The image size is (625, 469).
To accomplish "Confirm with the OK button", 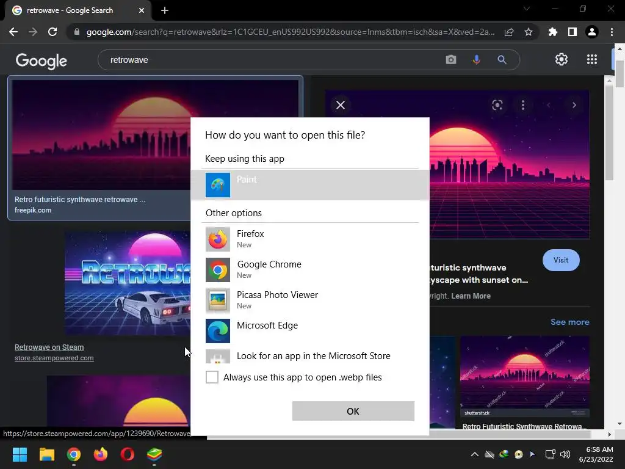I will [x=353, y=411].
